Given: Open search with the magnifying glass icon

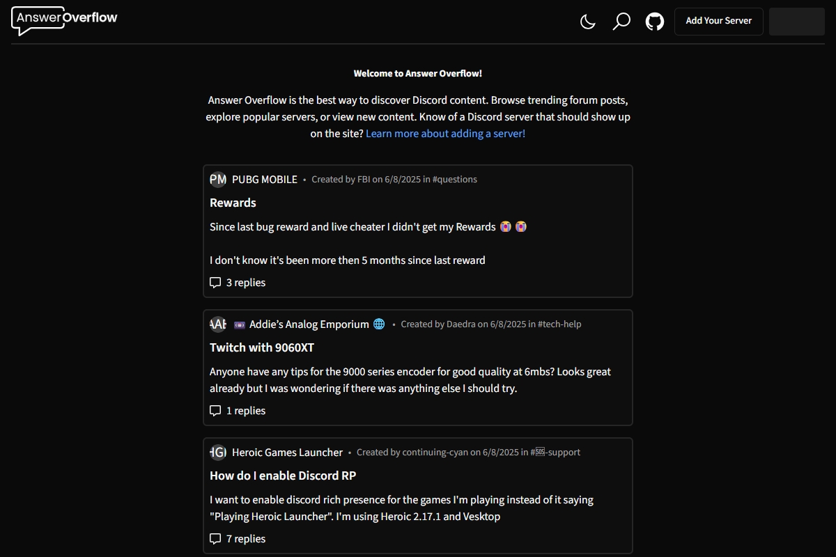Looking at the screenshot, I should (x=621, y=21).
